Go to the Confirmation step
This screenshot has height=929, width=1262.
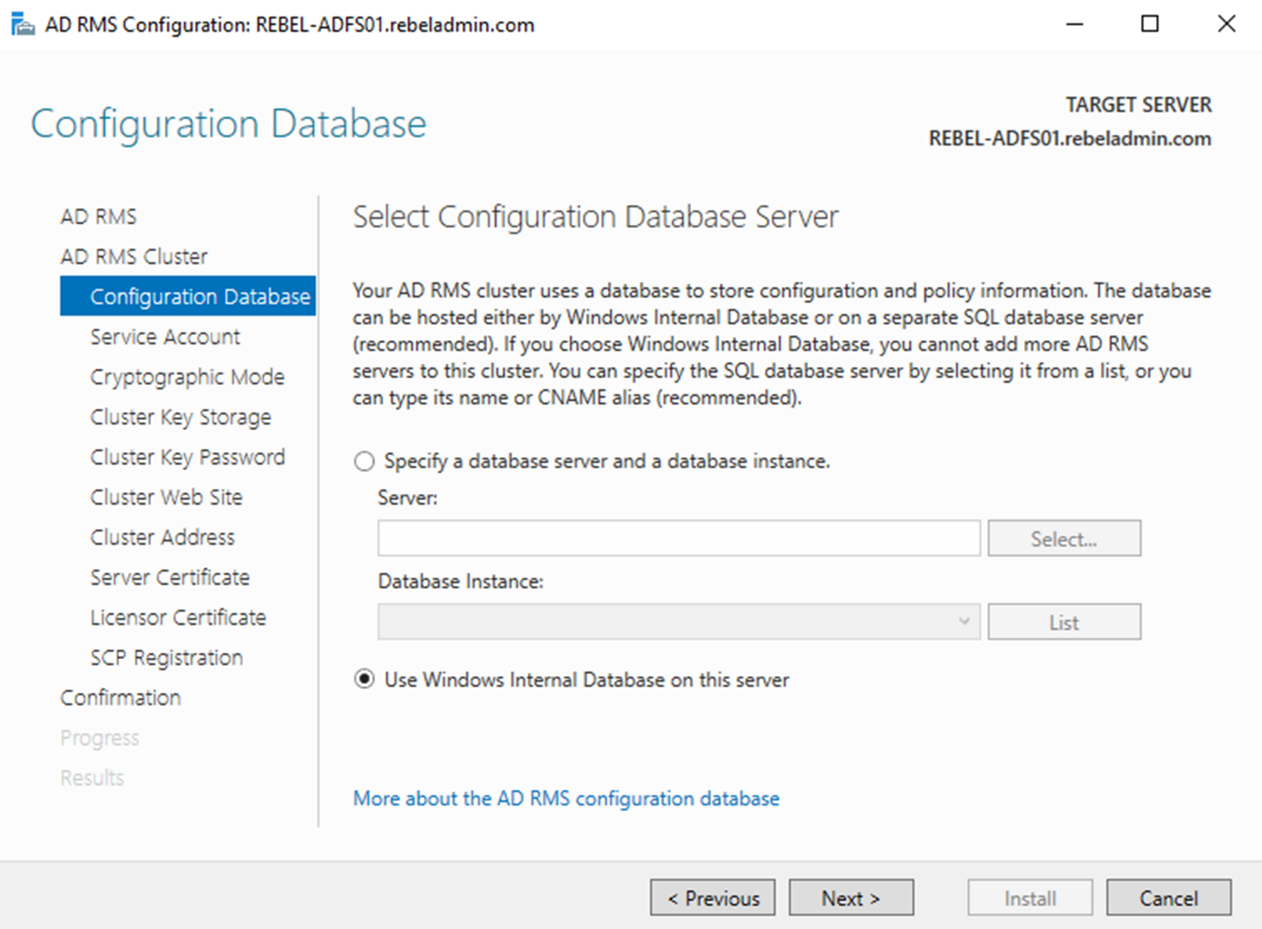click(x=121, y=698)
